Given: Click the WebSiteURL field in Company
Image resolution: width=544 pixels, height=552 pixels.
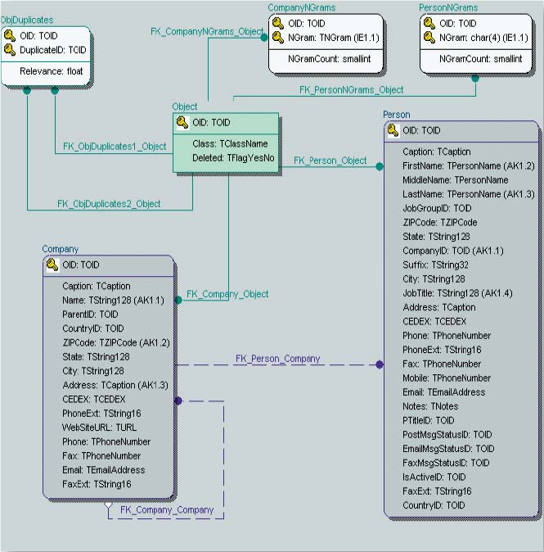Looking at the screenshot, I should [99, 428].
